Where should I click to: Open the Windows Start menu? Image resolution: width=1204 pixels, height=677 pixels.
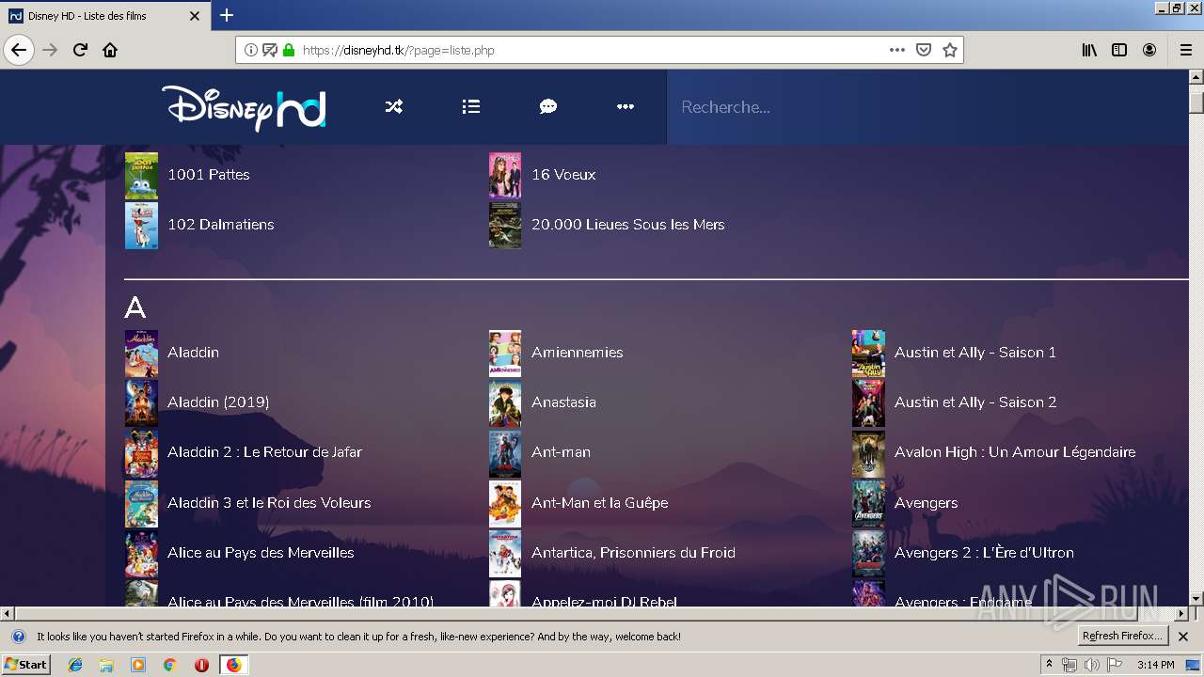coord(25,664)
